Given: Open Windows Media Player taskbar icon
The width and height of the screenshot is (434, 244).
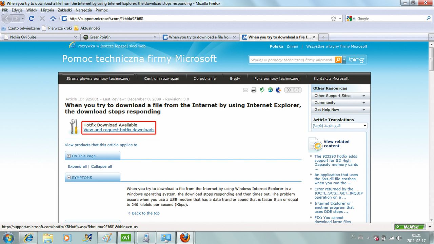Looking at the screenshot, I should 67,238.
